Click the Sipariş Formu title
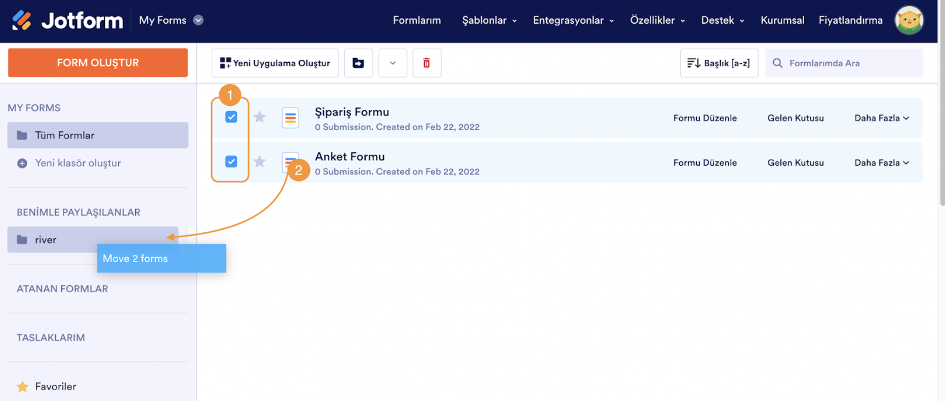 tap(352, 112)
